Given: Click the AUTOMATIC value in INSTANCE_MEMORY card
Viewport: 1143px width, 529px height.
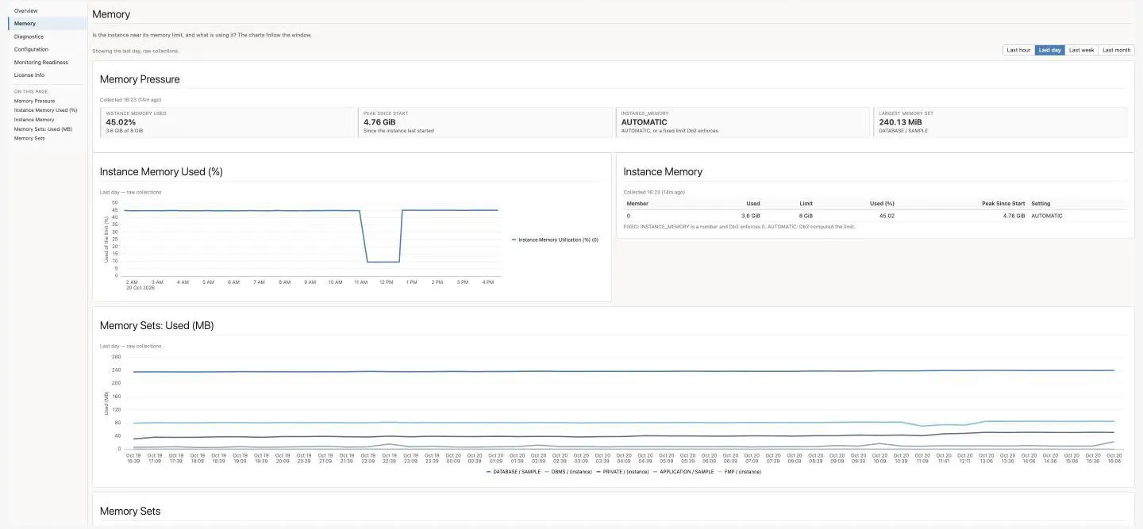Looking at the screenshot, I should (644, 122).
